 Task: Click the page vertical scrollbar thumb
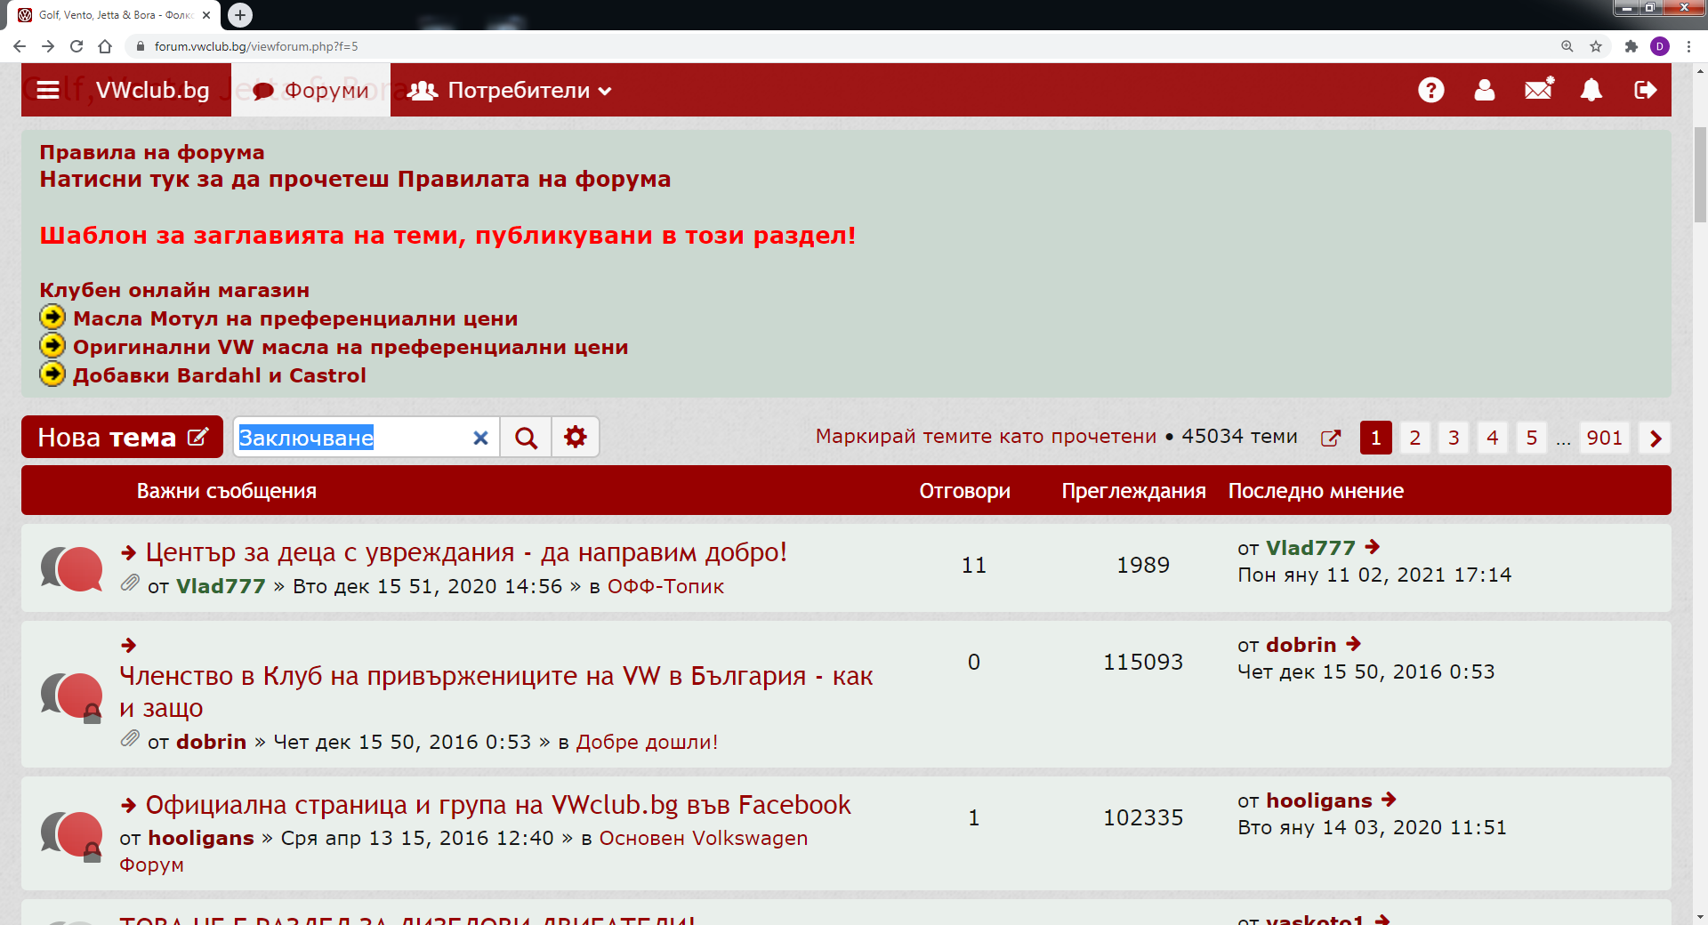(1700, 173)
